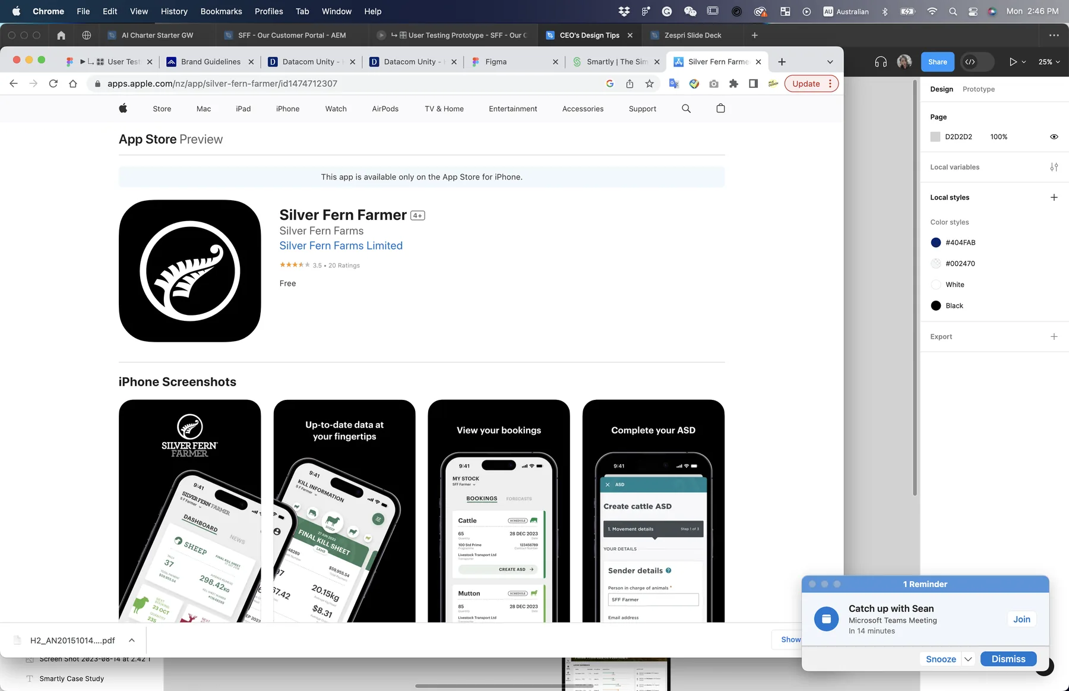The height and width of the screenshot is (691, 1069).
Task: Click the D2D2D2 page color swatch
Action: [935, 137]
